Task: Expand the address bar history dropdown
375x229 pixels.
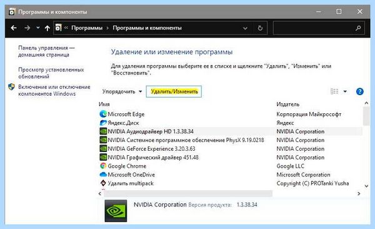Action: click(245, 28)
